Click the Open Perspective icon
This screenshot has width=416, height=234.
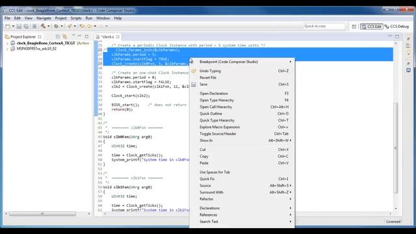click(354, 27)
